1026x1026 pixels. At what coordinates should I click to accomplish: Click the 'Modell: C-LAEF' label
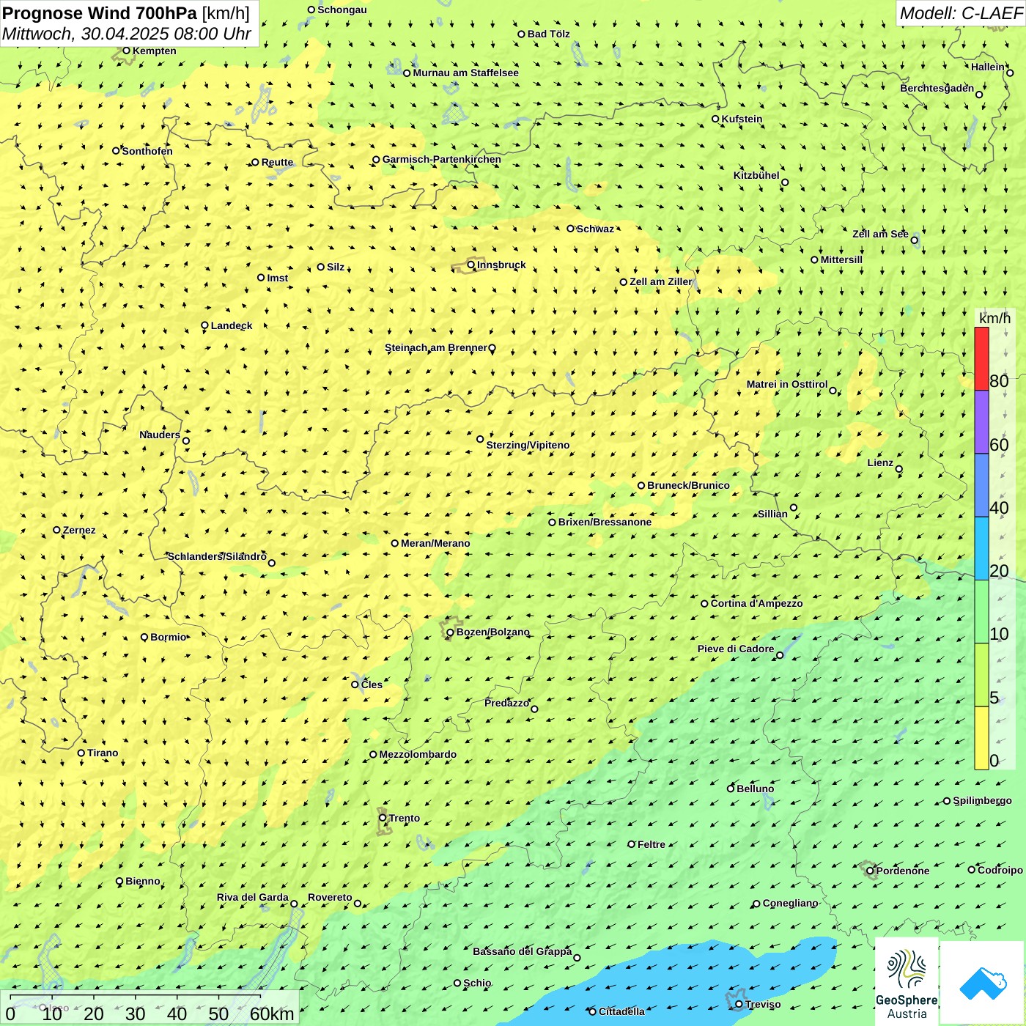[x=960, y=12]
